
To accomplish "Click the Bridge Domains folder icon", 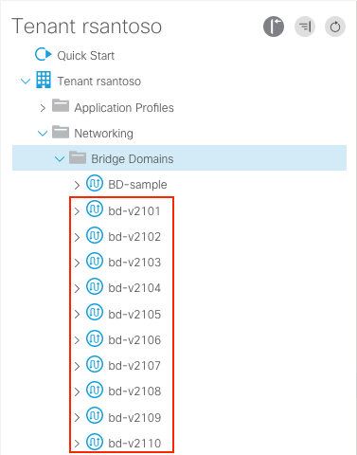I will 78,157.
